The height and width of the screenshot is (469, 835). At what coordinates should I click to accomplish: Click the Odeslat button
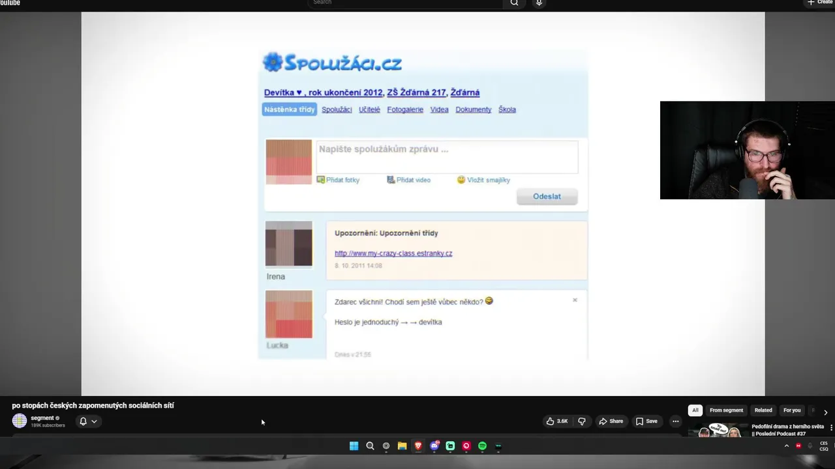coord(547,197)
